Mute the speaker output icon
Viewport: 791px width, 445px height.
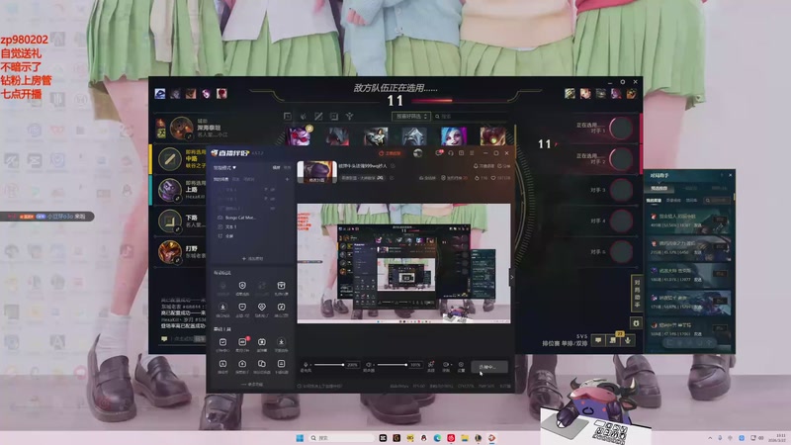tap(369, 364)
